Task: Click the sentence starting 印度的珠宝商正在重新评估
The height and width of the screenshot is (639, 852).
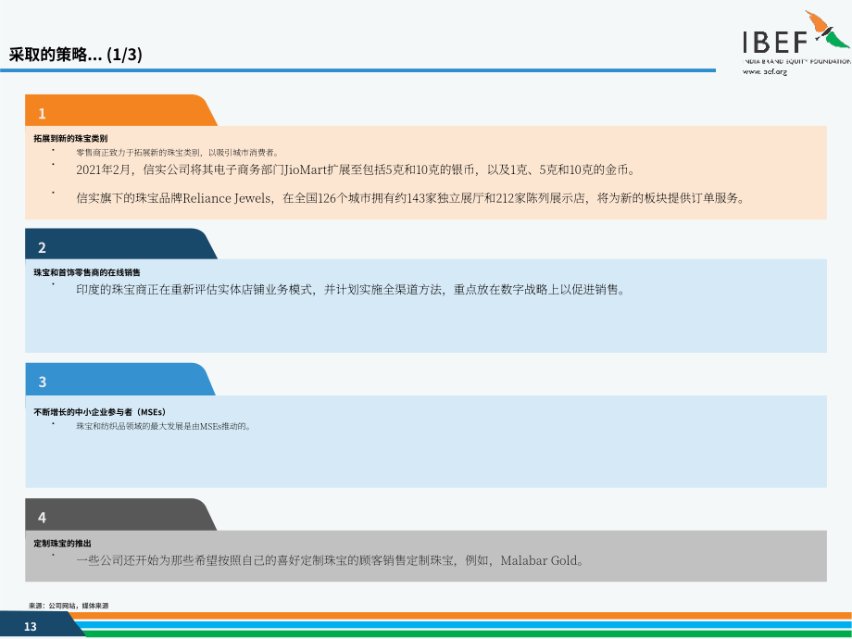Action: (x=351, y=290)
